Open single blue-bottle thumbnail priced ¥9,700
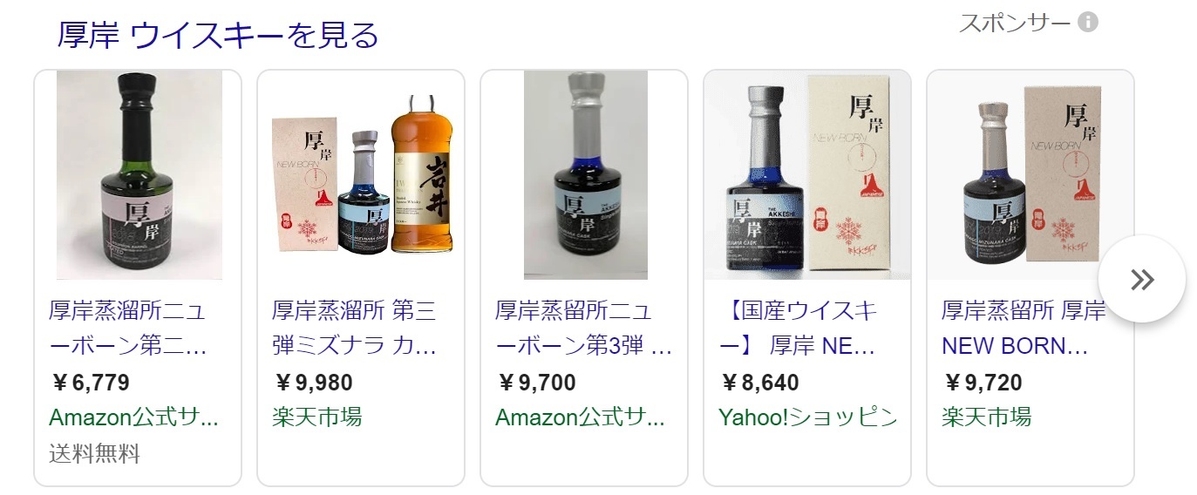The image size is (1197, 495). click(x=585, y=175)
